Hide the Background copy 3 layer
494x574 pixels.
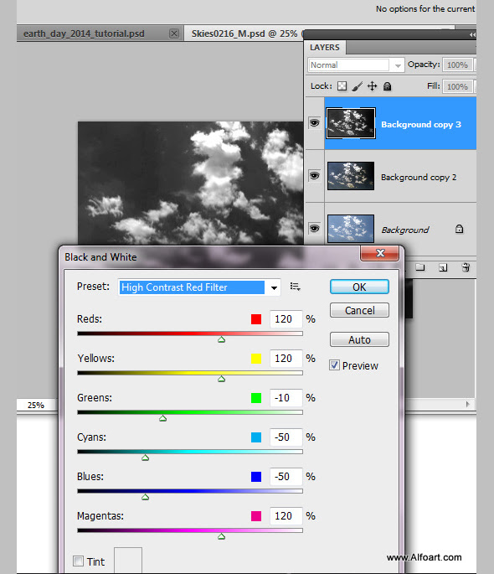pos(314,122)
